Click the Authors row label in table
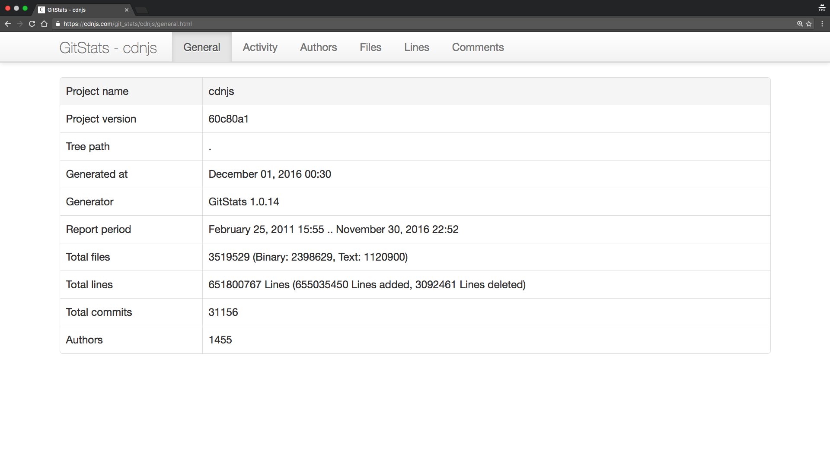Image resolution: width=830 pixels, height=466 pixels. point(84,340)
